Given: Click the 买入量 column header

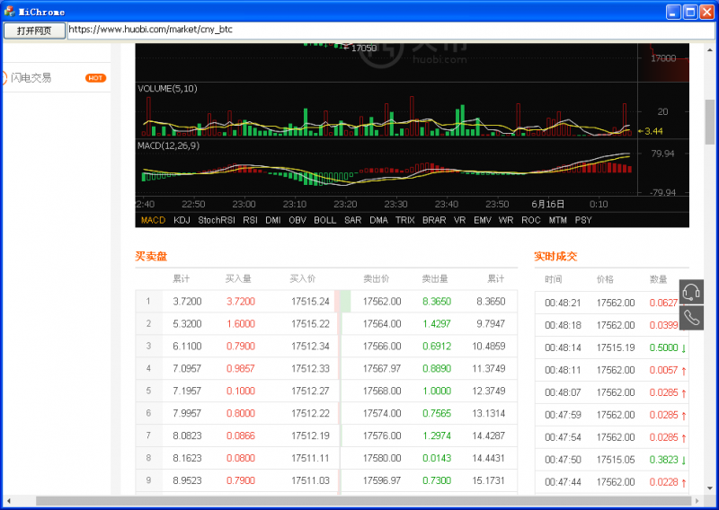Looking at the screenshot, I should (238, 278).
